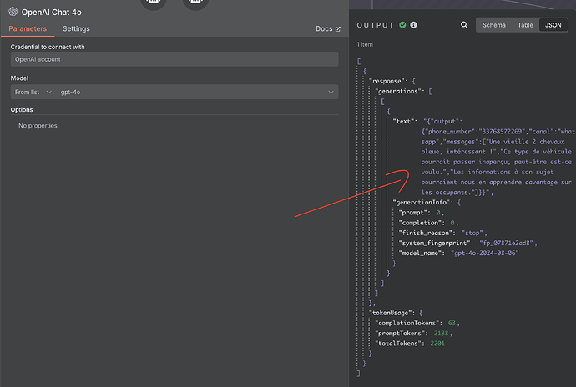Click the OpenAI logo icon in header

point(13,12)
